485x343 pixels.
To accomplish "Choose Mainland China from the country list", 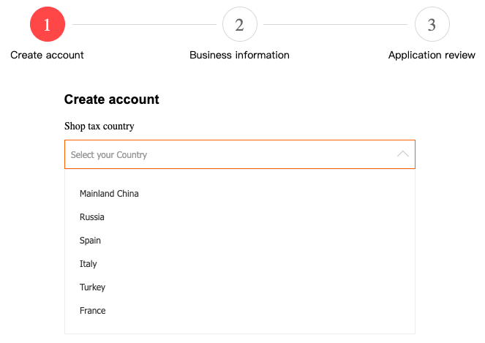I will [x=109, y=194].
